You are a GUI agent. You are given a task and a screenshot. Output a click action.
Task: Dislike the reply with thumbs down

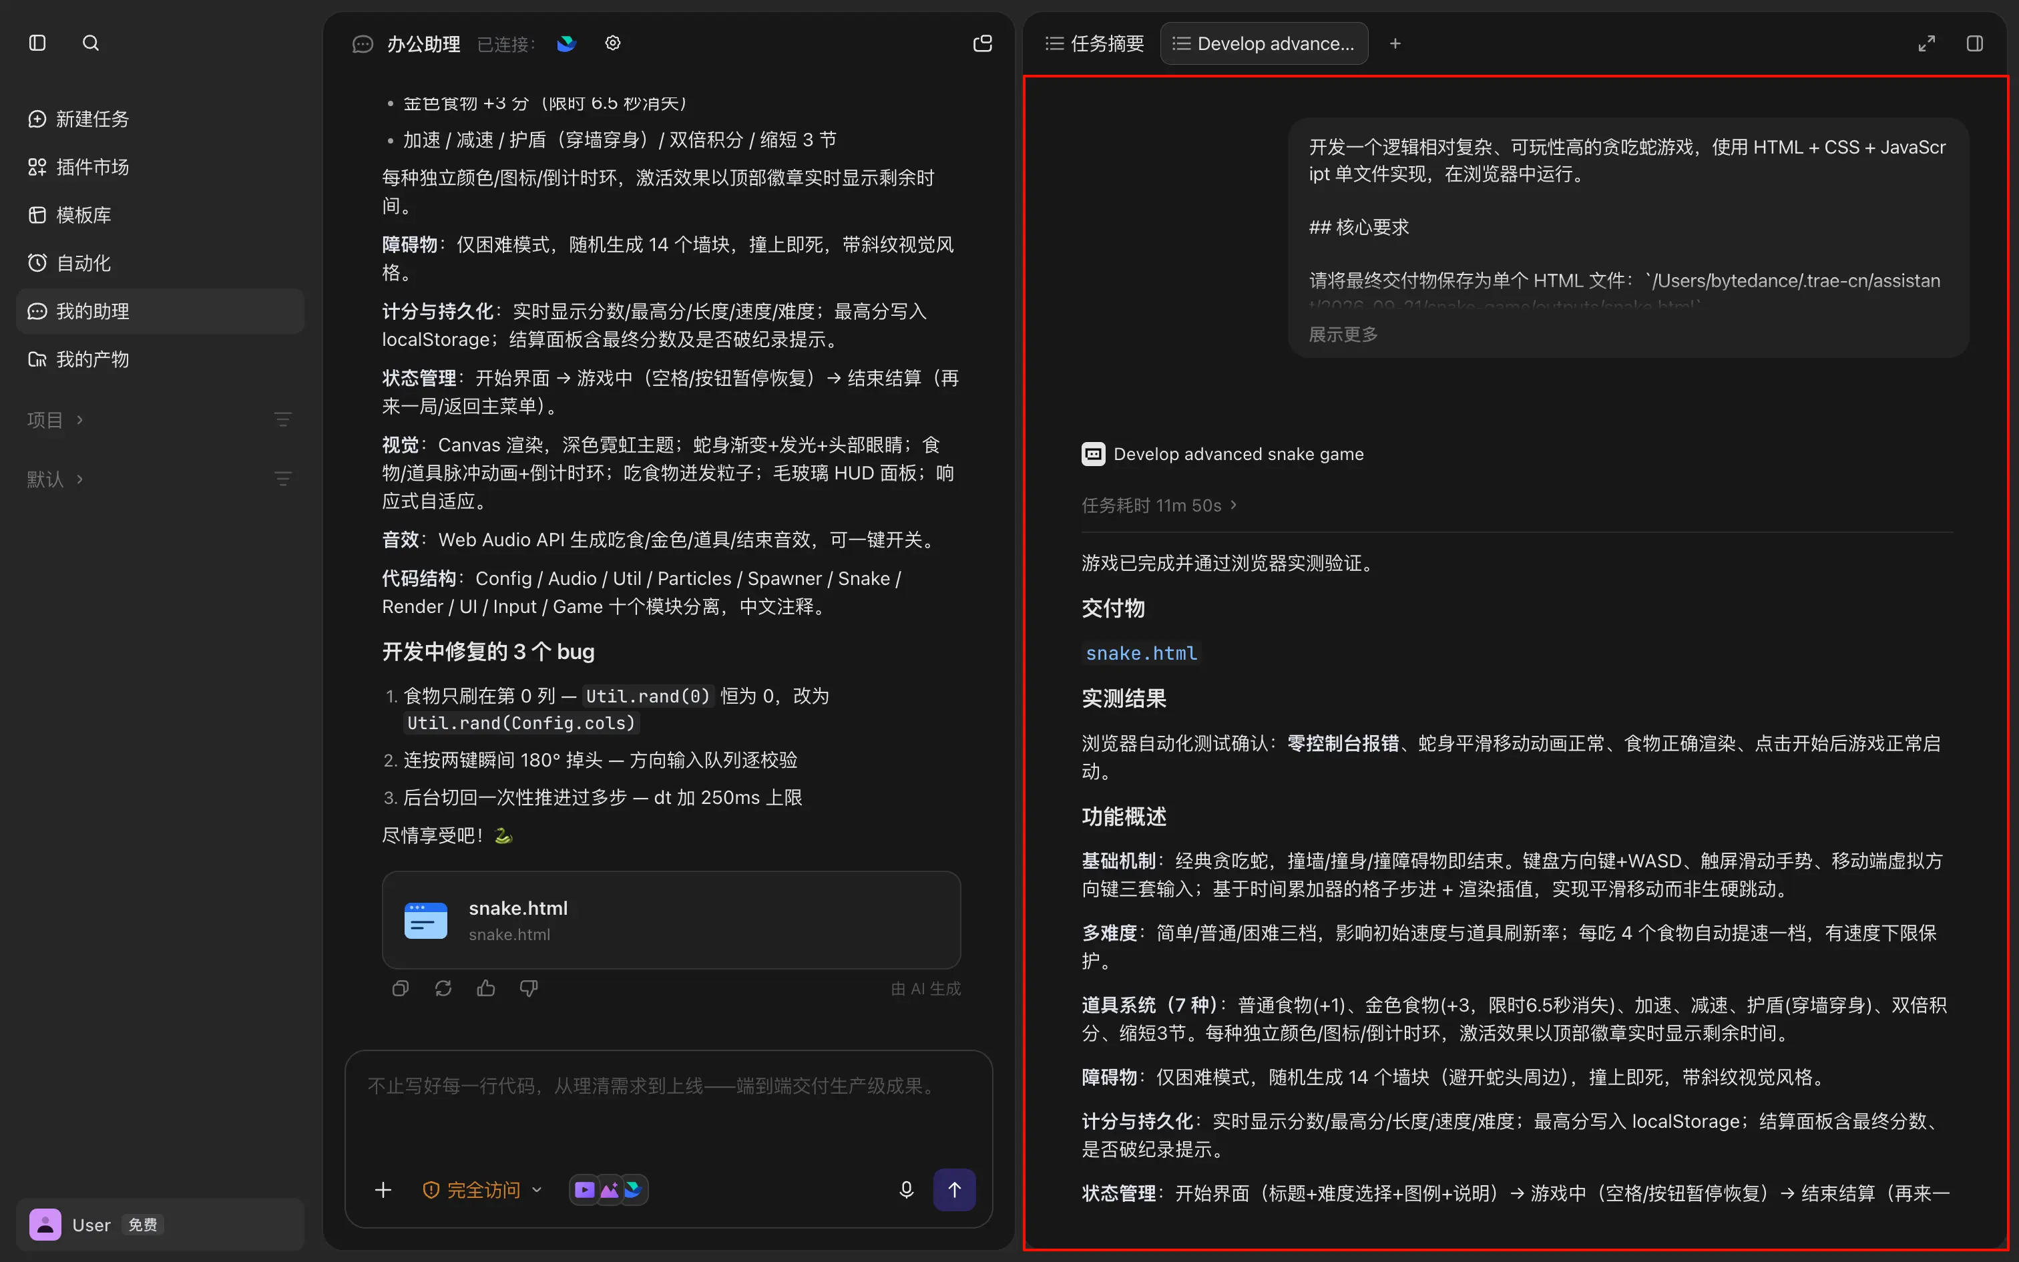[529, 988]
